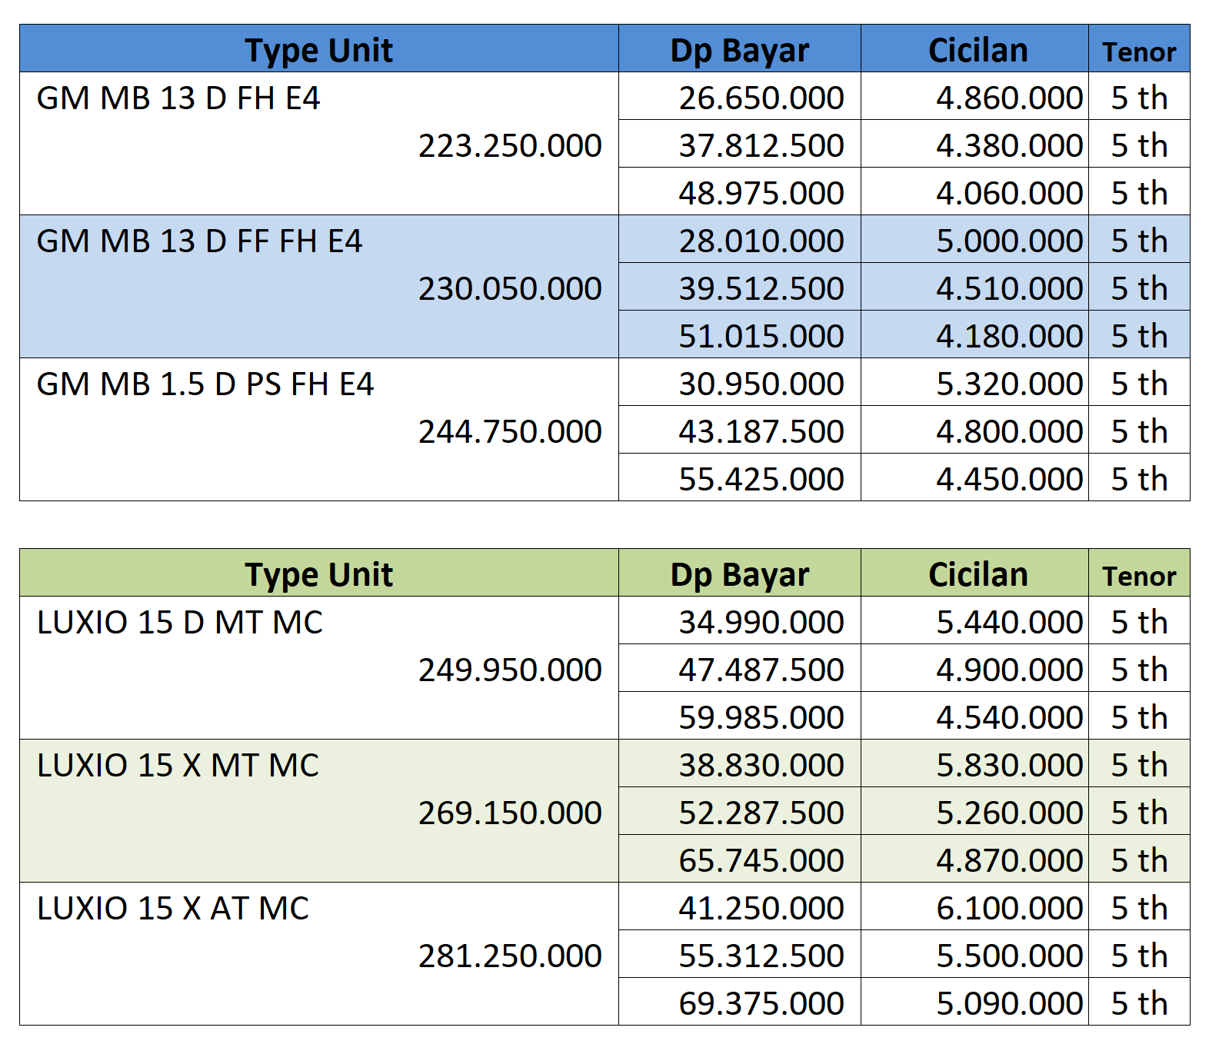This screenshot has width=1209, height=1054.
Task: Click the 223.250.000 price value
Action: [510, 146]
